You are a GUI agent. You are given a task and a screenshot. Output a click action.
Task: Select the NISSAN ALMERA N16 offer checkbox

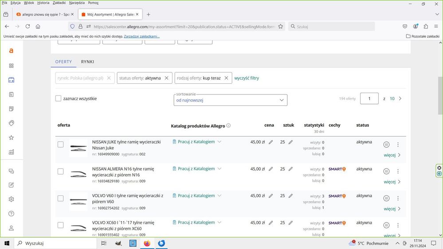(60, 171)
